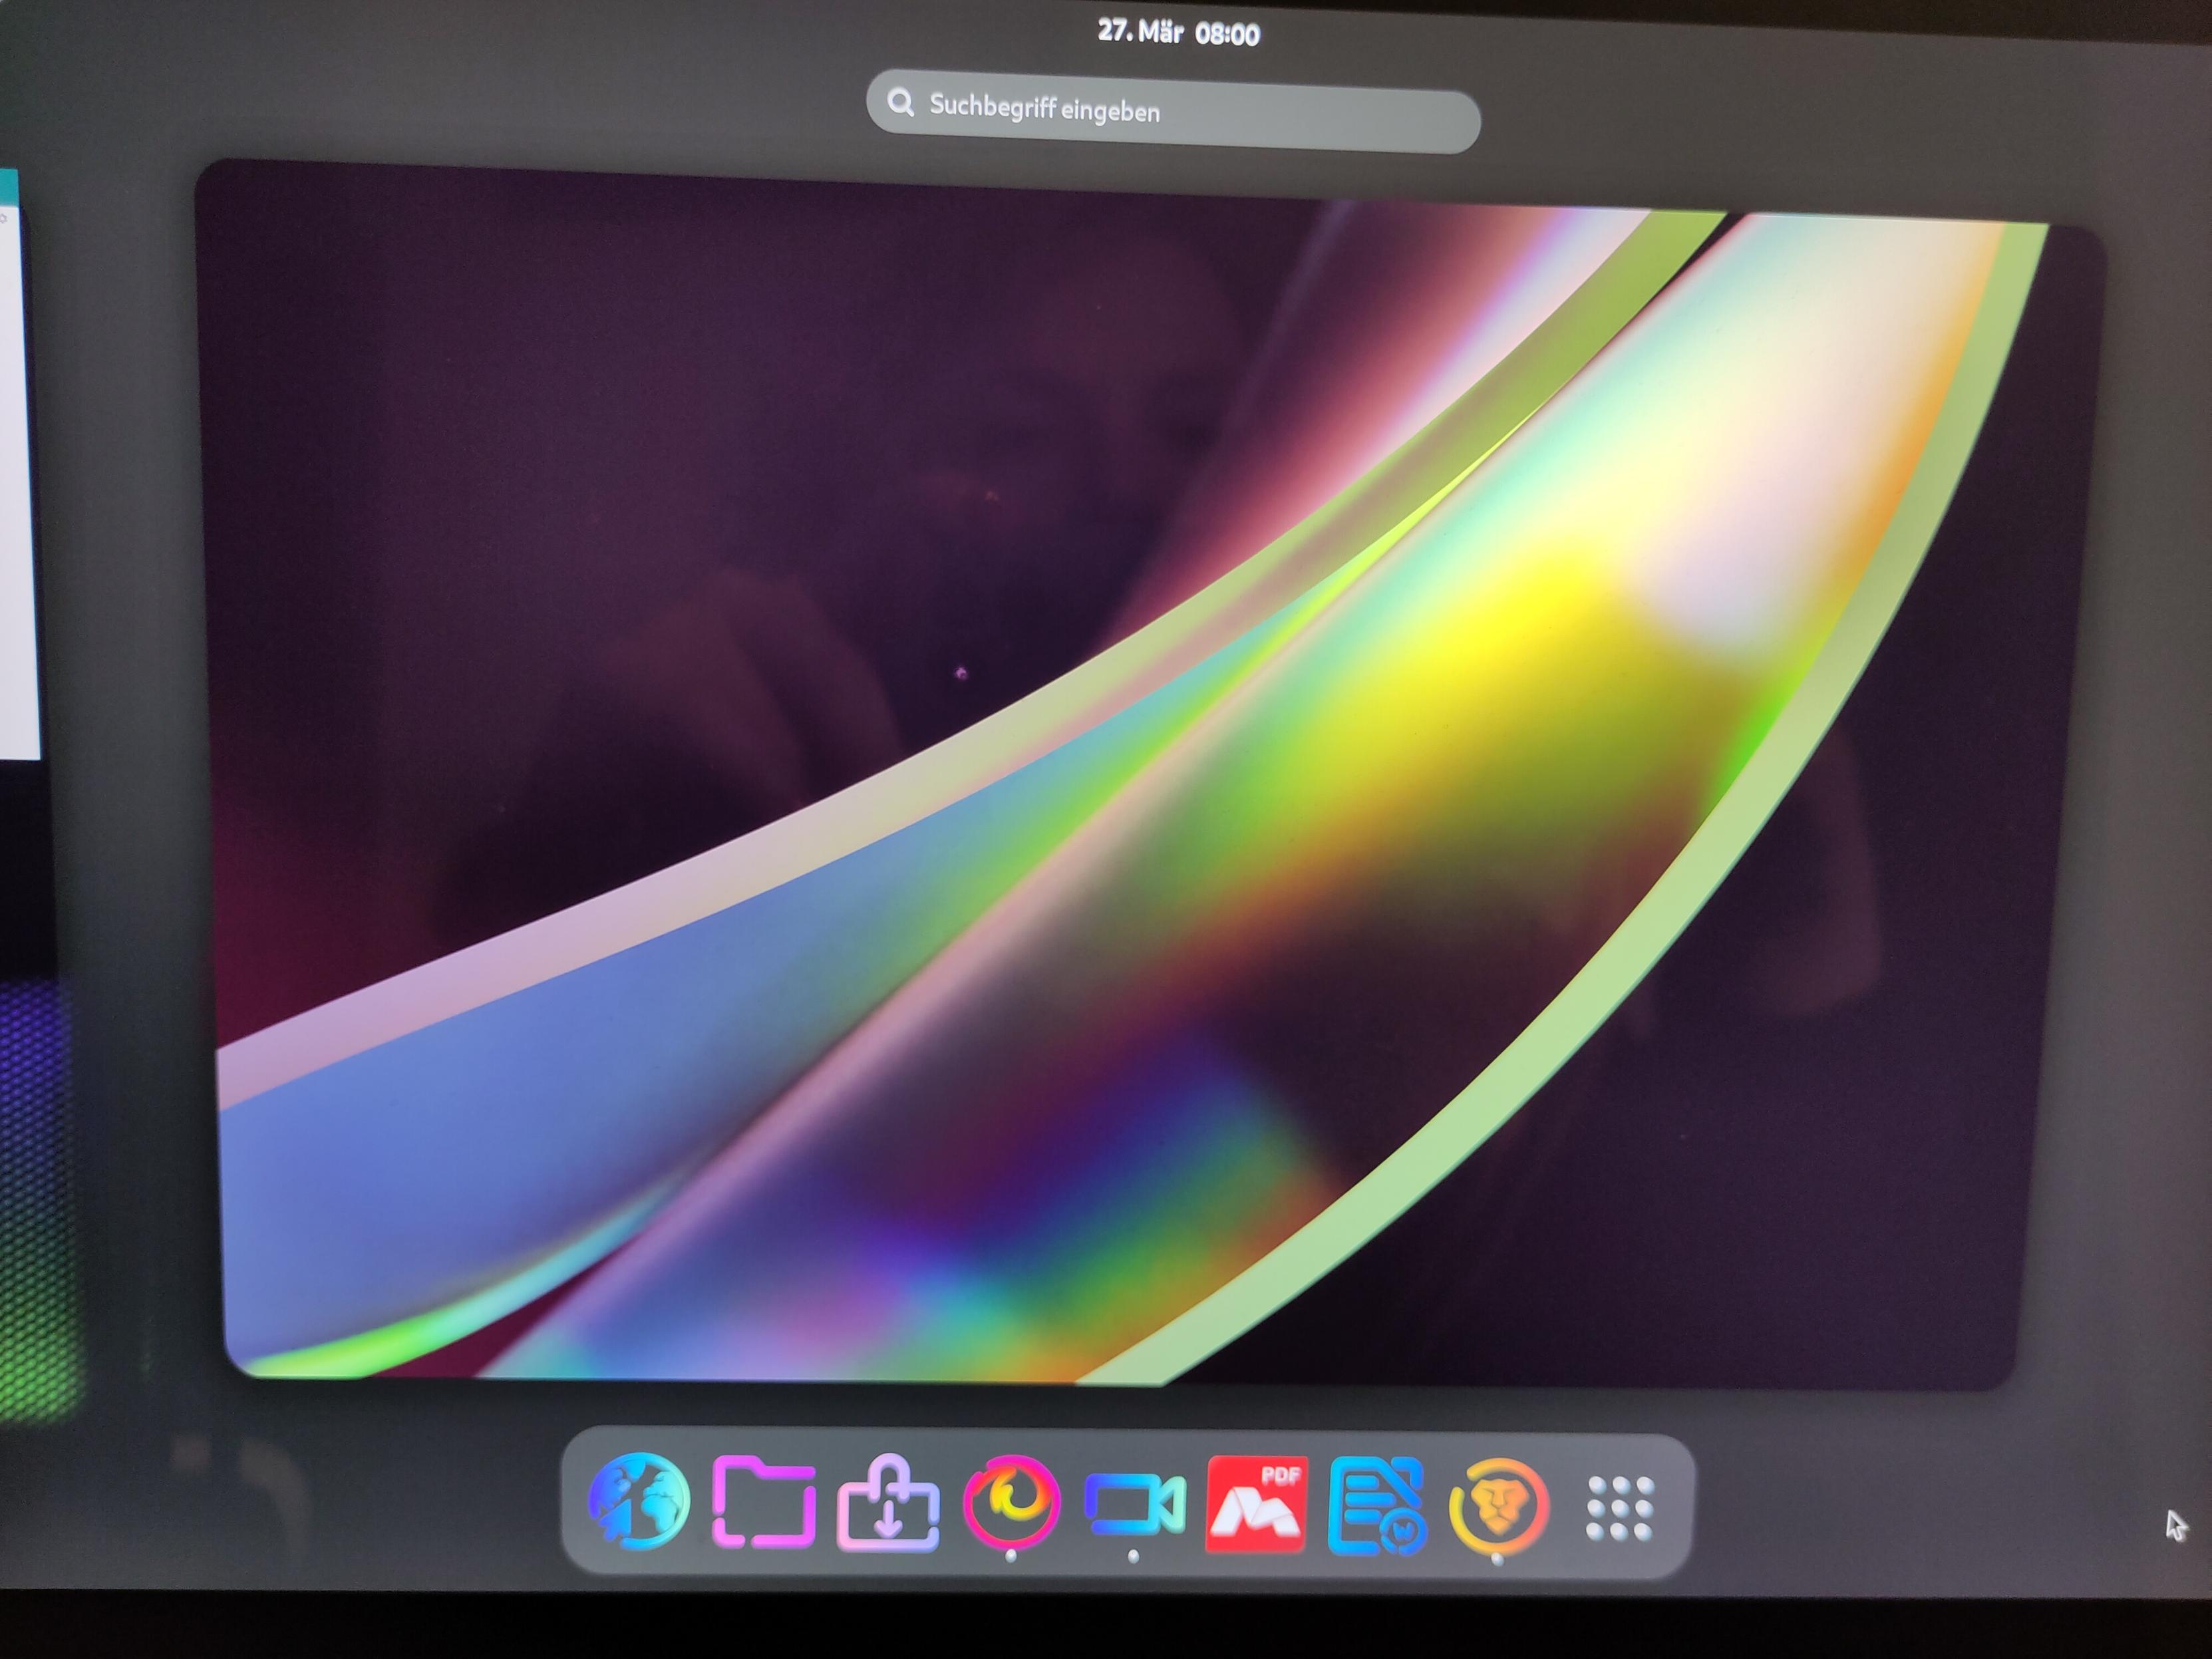Image resolution: width=2212 pixels, height=1659 pixels.
Task: Launch the red PDF editor icon
Action: pos(1256,1504)
